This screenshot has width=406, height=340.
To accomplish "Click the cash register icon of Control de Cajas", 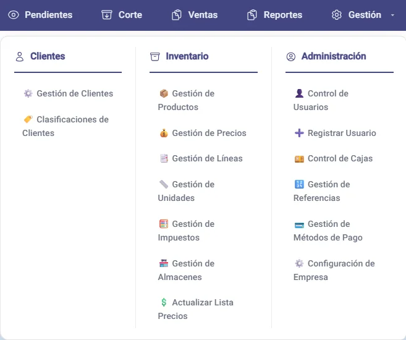I will [299, 158].
